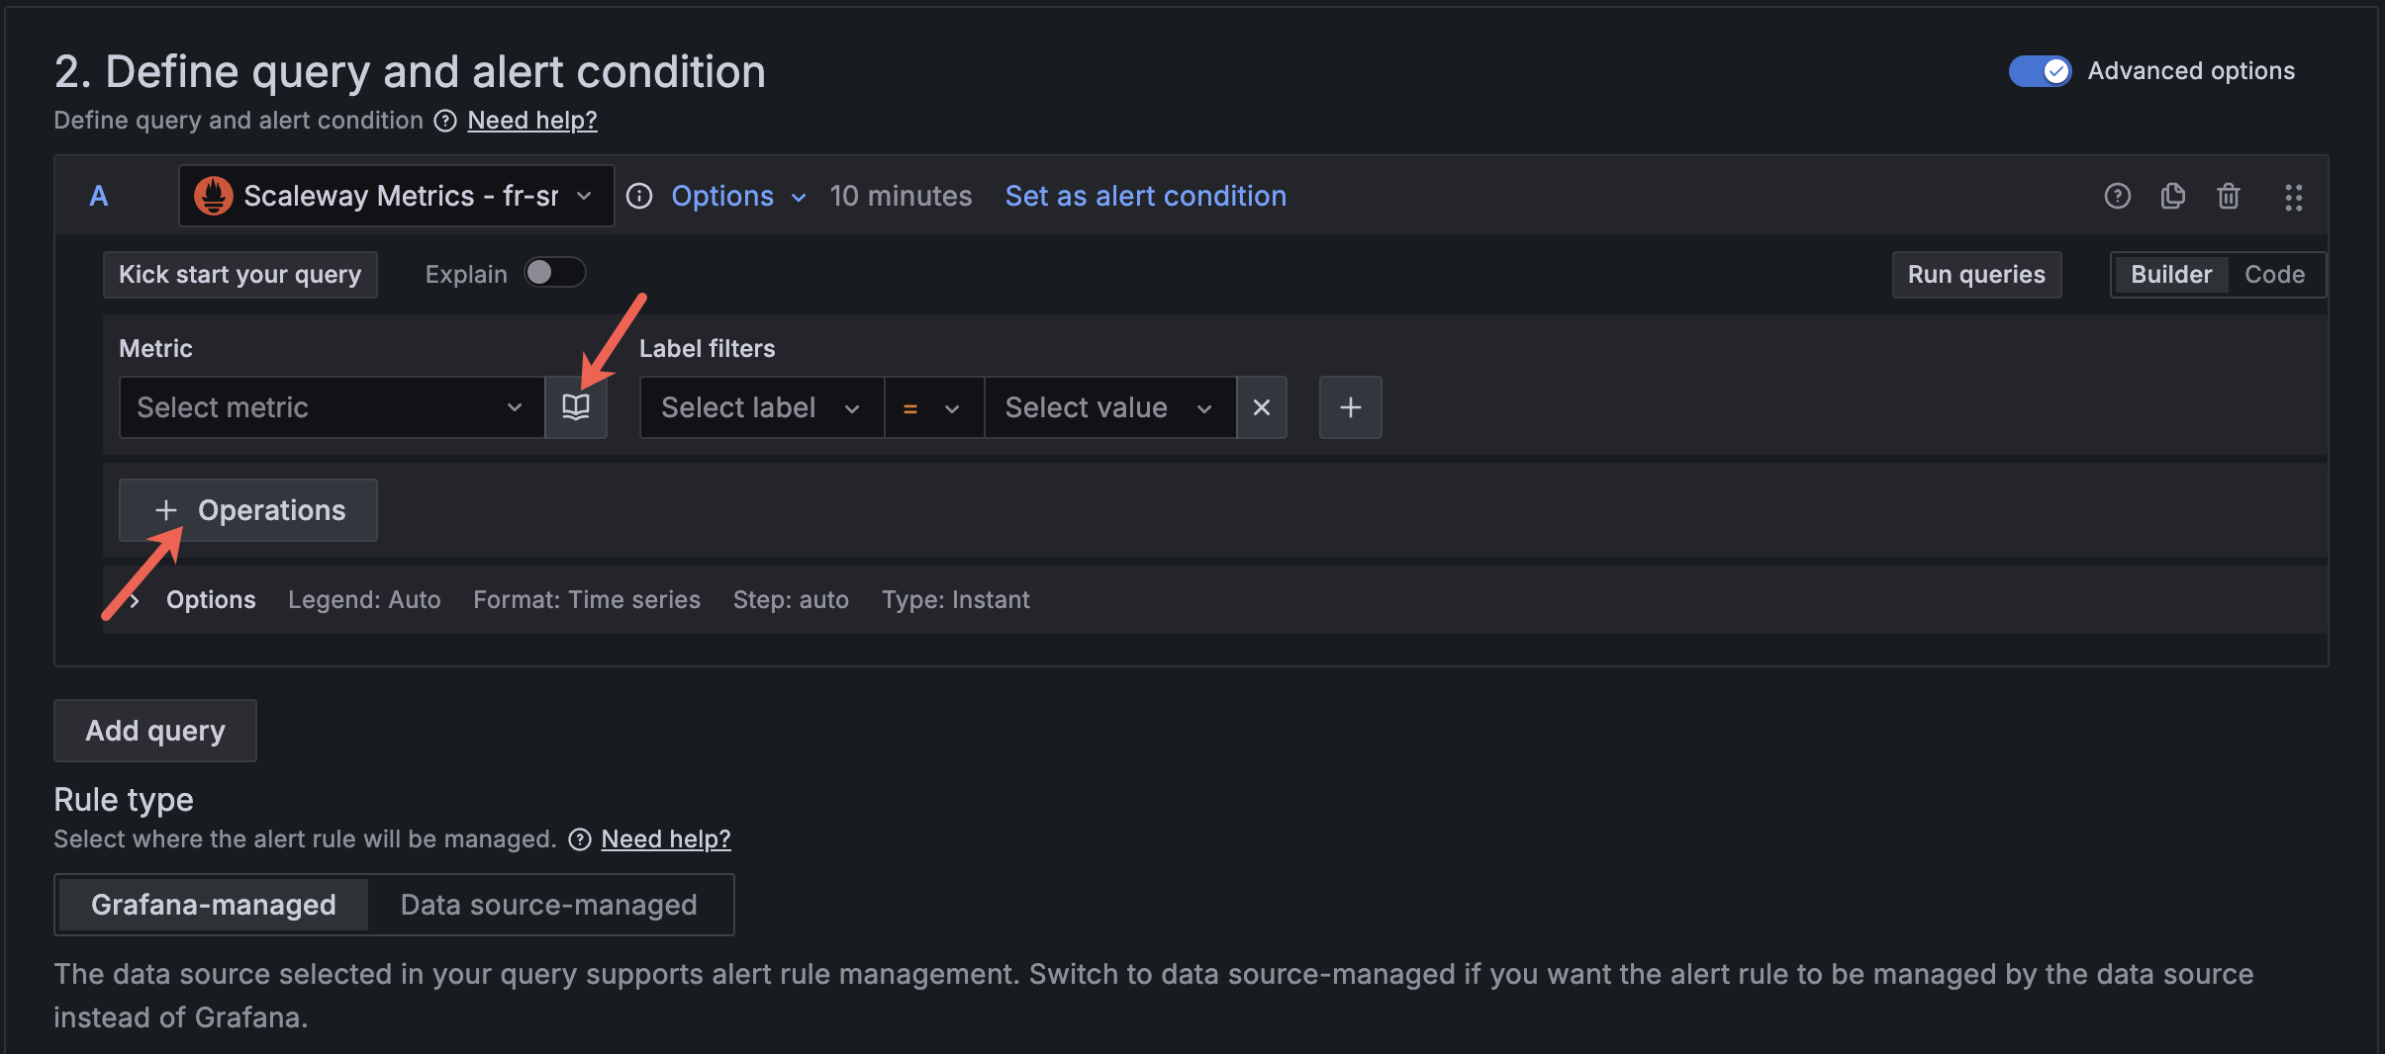Open the Scaleway Metrics data source dropdown

click(396, 196)
